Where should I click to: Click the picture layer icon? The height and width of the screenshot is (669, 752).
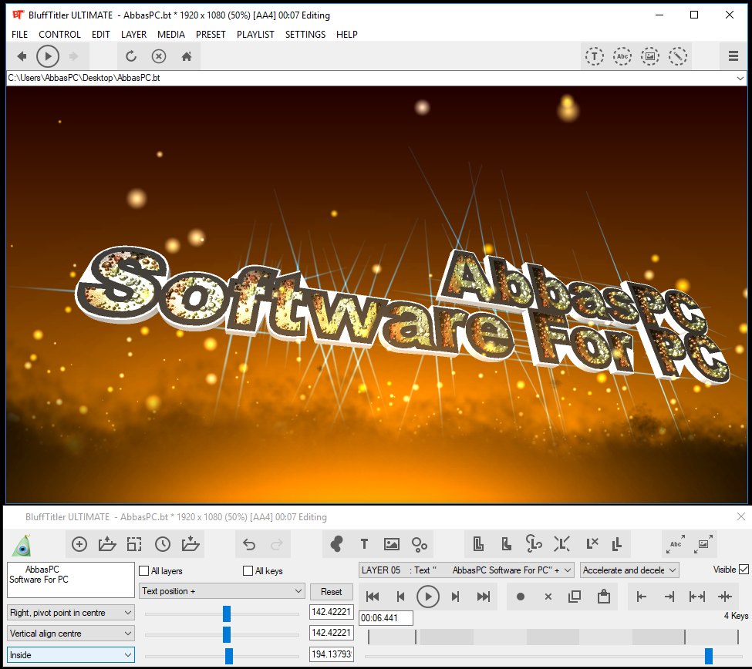point(391,544)
